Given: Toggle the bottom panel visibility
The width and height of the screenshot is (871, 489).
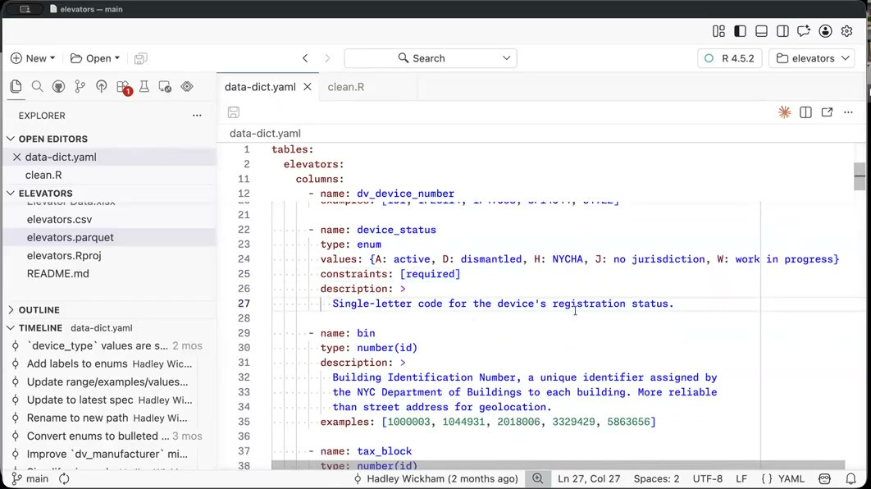Looking at the screenshot, I should [x=761, y=31].
